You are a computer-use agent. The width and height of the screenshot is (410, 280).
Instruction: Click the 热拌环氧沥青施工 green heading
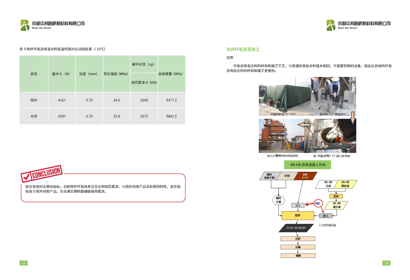click(x=243, y=50)
